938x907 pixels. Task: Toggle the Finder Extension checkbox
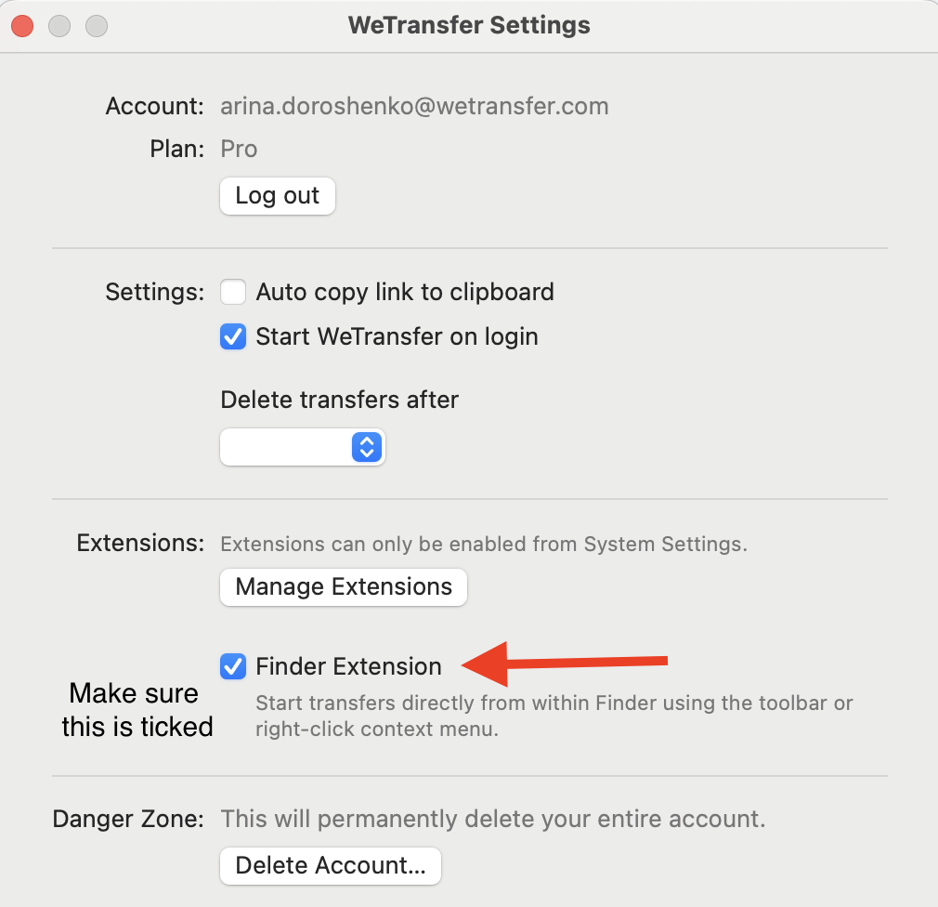coord(233,666)
